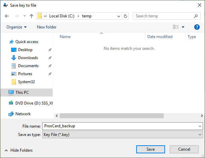Click pin icon beside Desktop
The image size is (205, 158).
click(x=50, y=50)
